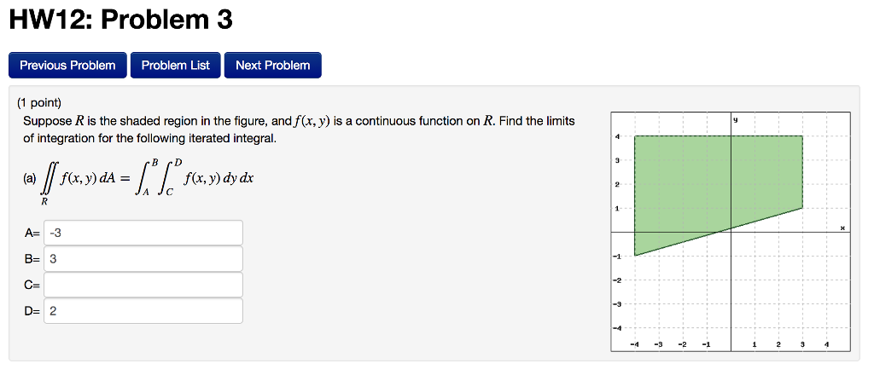Viewport: 874px width, 375px height.
Task: Click the (1 point) text
Action: pyautogui.click(x=38, y=102)
